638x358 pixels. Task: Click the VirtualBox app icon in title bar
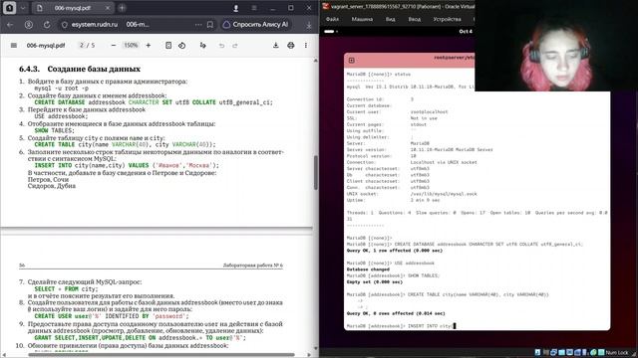point(326,6)
